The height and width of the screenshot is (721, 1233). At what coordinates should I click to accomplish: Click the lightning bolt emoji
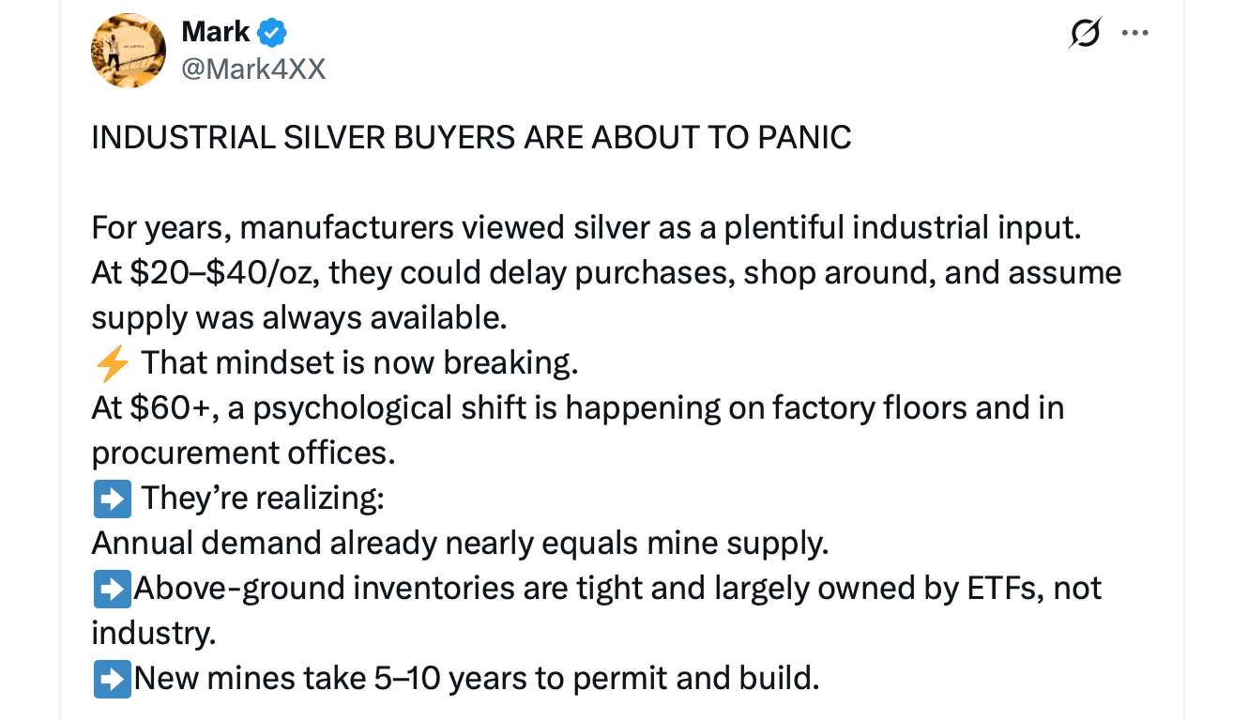(110, 362)
